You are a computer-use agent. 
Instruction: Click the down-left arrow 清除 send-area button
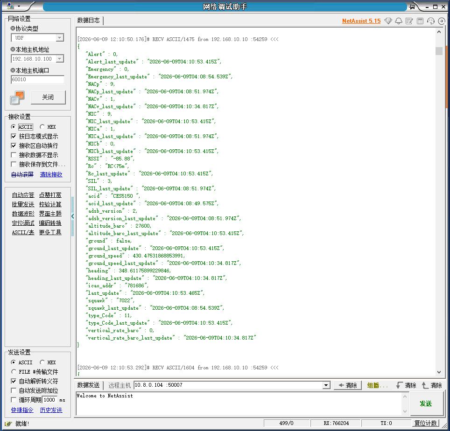point(406,385)
